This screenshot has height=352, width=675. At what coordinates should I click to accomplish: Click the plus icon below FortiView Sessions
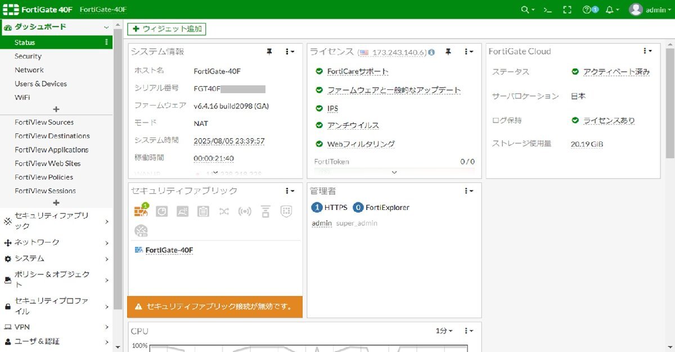pyautogui.click(x=56, y=203)
